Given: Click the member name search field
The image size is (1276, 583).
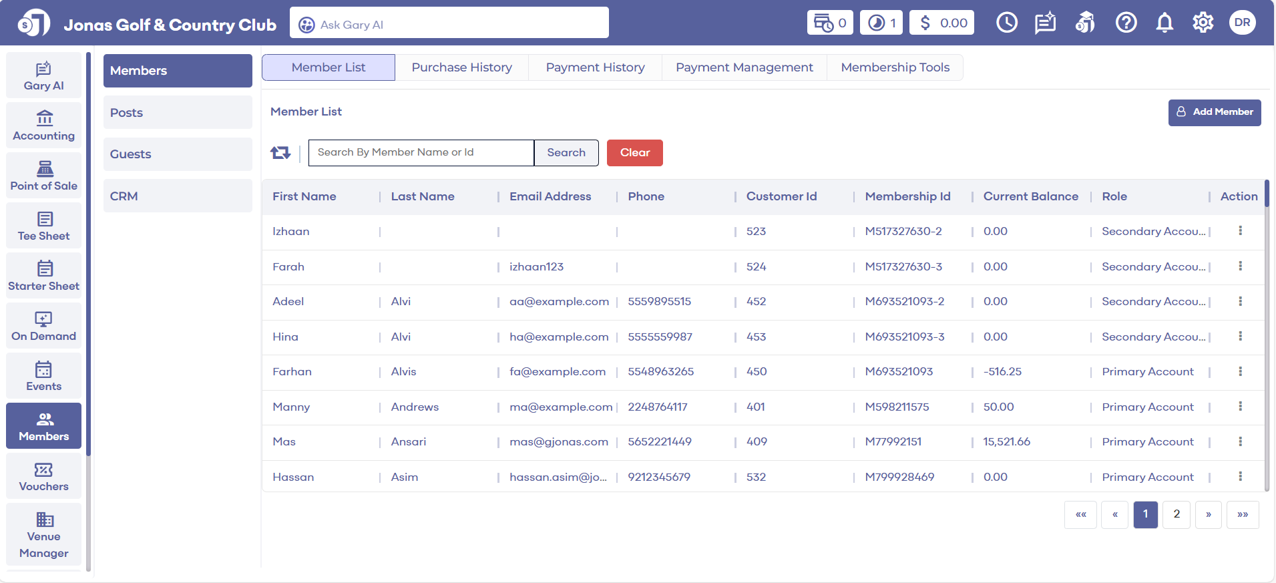Looking at the screenshot, I should tap(421, 153).
